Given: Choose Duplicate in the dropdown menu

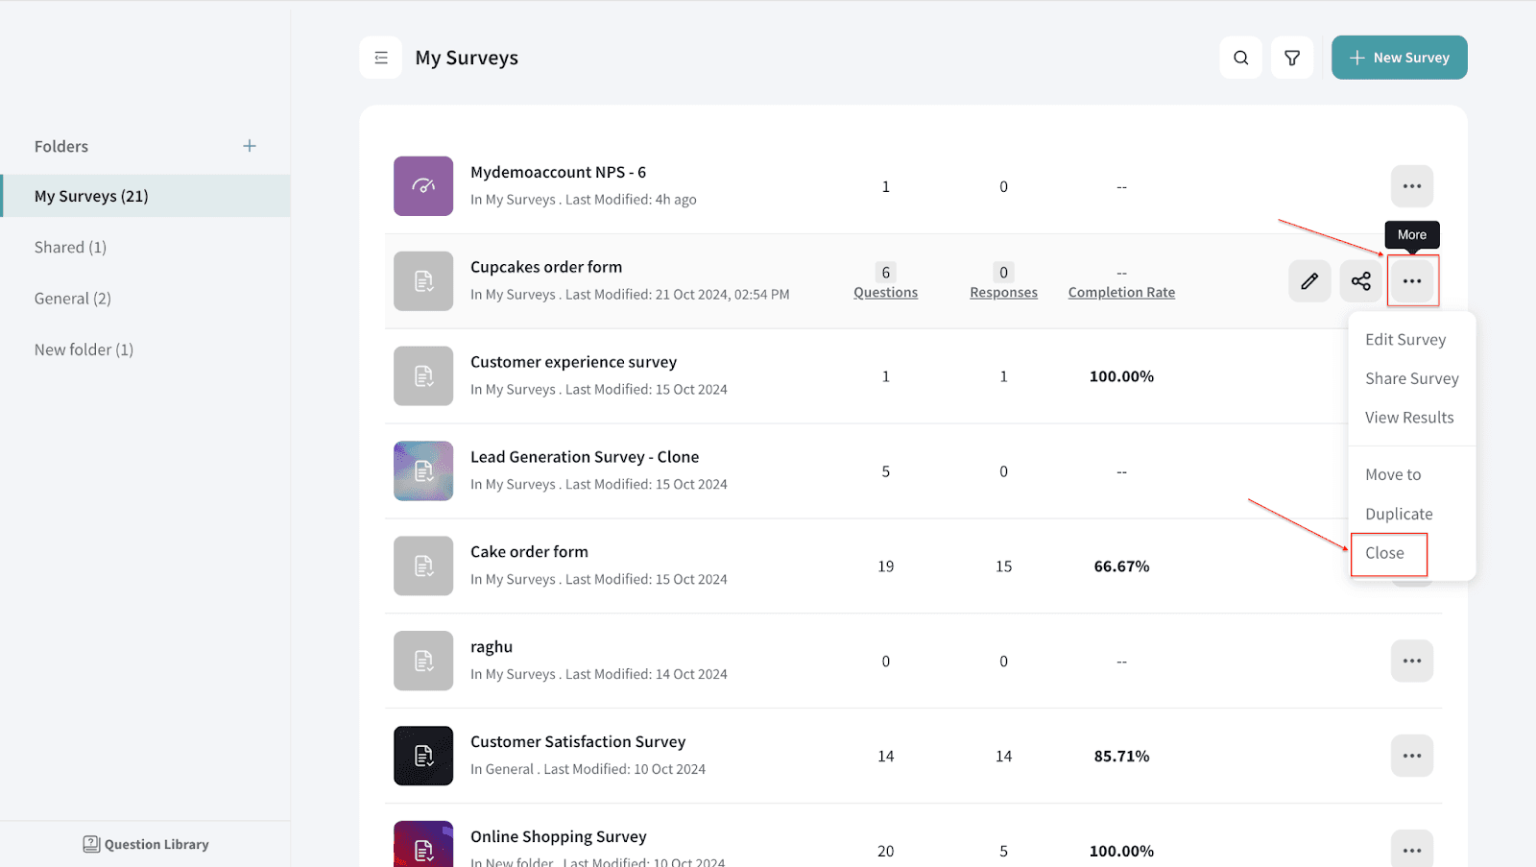Looking at the screenshot, I should pyautogui.click(x=1399, y=514).
